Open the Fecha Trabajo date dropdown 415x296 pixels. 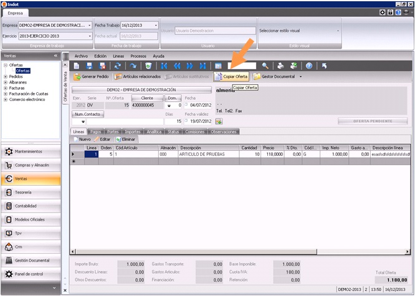[x=156, y=26]
